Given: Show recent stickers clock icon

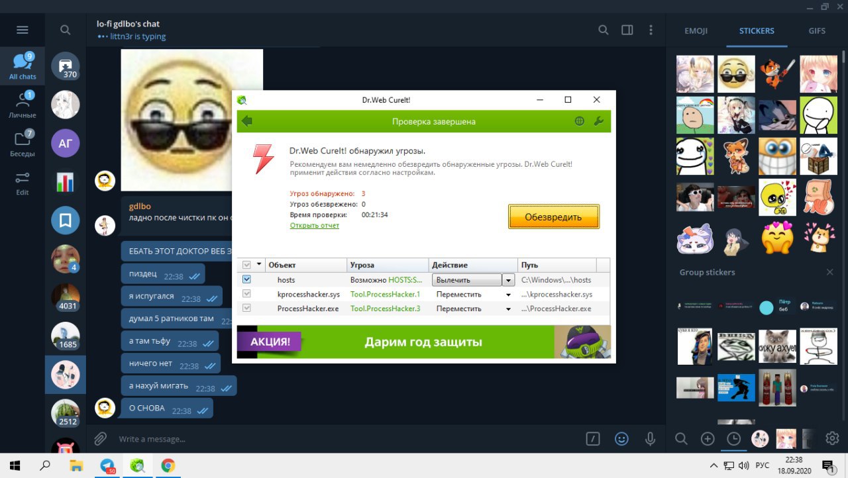Looking at the screenshot, I should click(733, 438).
